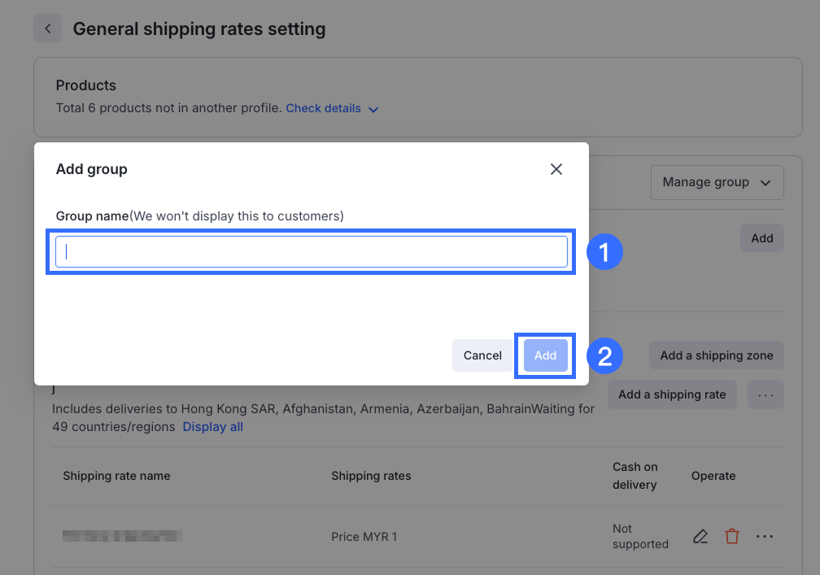
Task: Close the Add group dialog
Action: pyautogui.click(x=556, y=169)
